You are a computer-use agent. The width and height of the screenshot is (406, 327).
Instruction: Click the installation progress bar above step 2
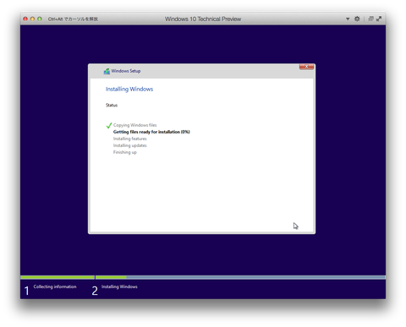[x=240, y=277]
